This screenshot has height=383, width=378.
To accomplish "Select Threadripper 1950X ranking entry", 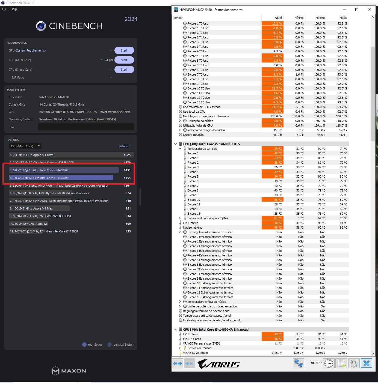I will 71,201.
